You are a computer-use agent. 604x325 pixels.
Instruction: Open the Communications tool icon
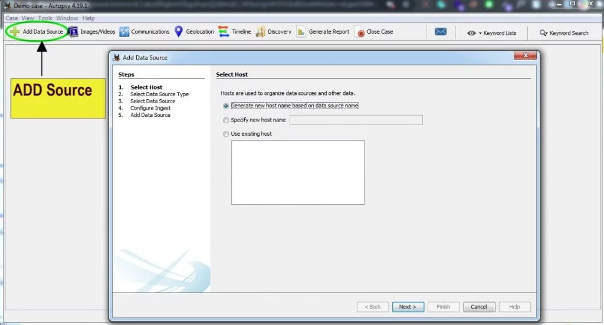pos(124,32)
